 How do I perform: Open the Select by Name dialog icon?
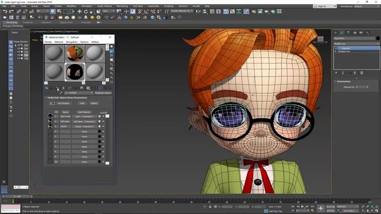[x=59, y=11]
